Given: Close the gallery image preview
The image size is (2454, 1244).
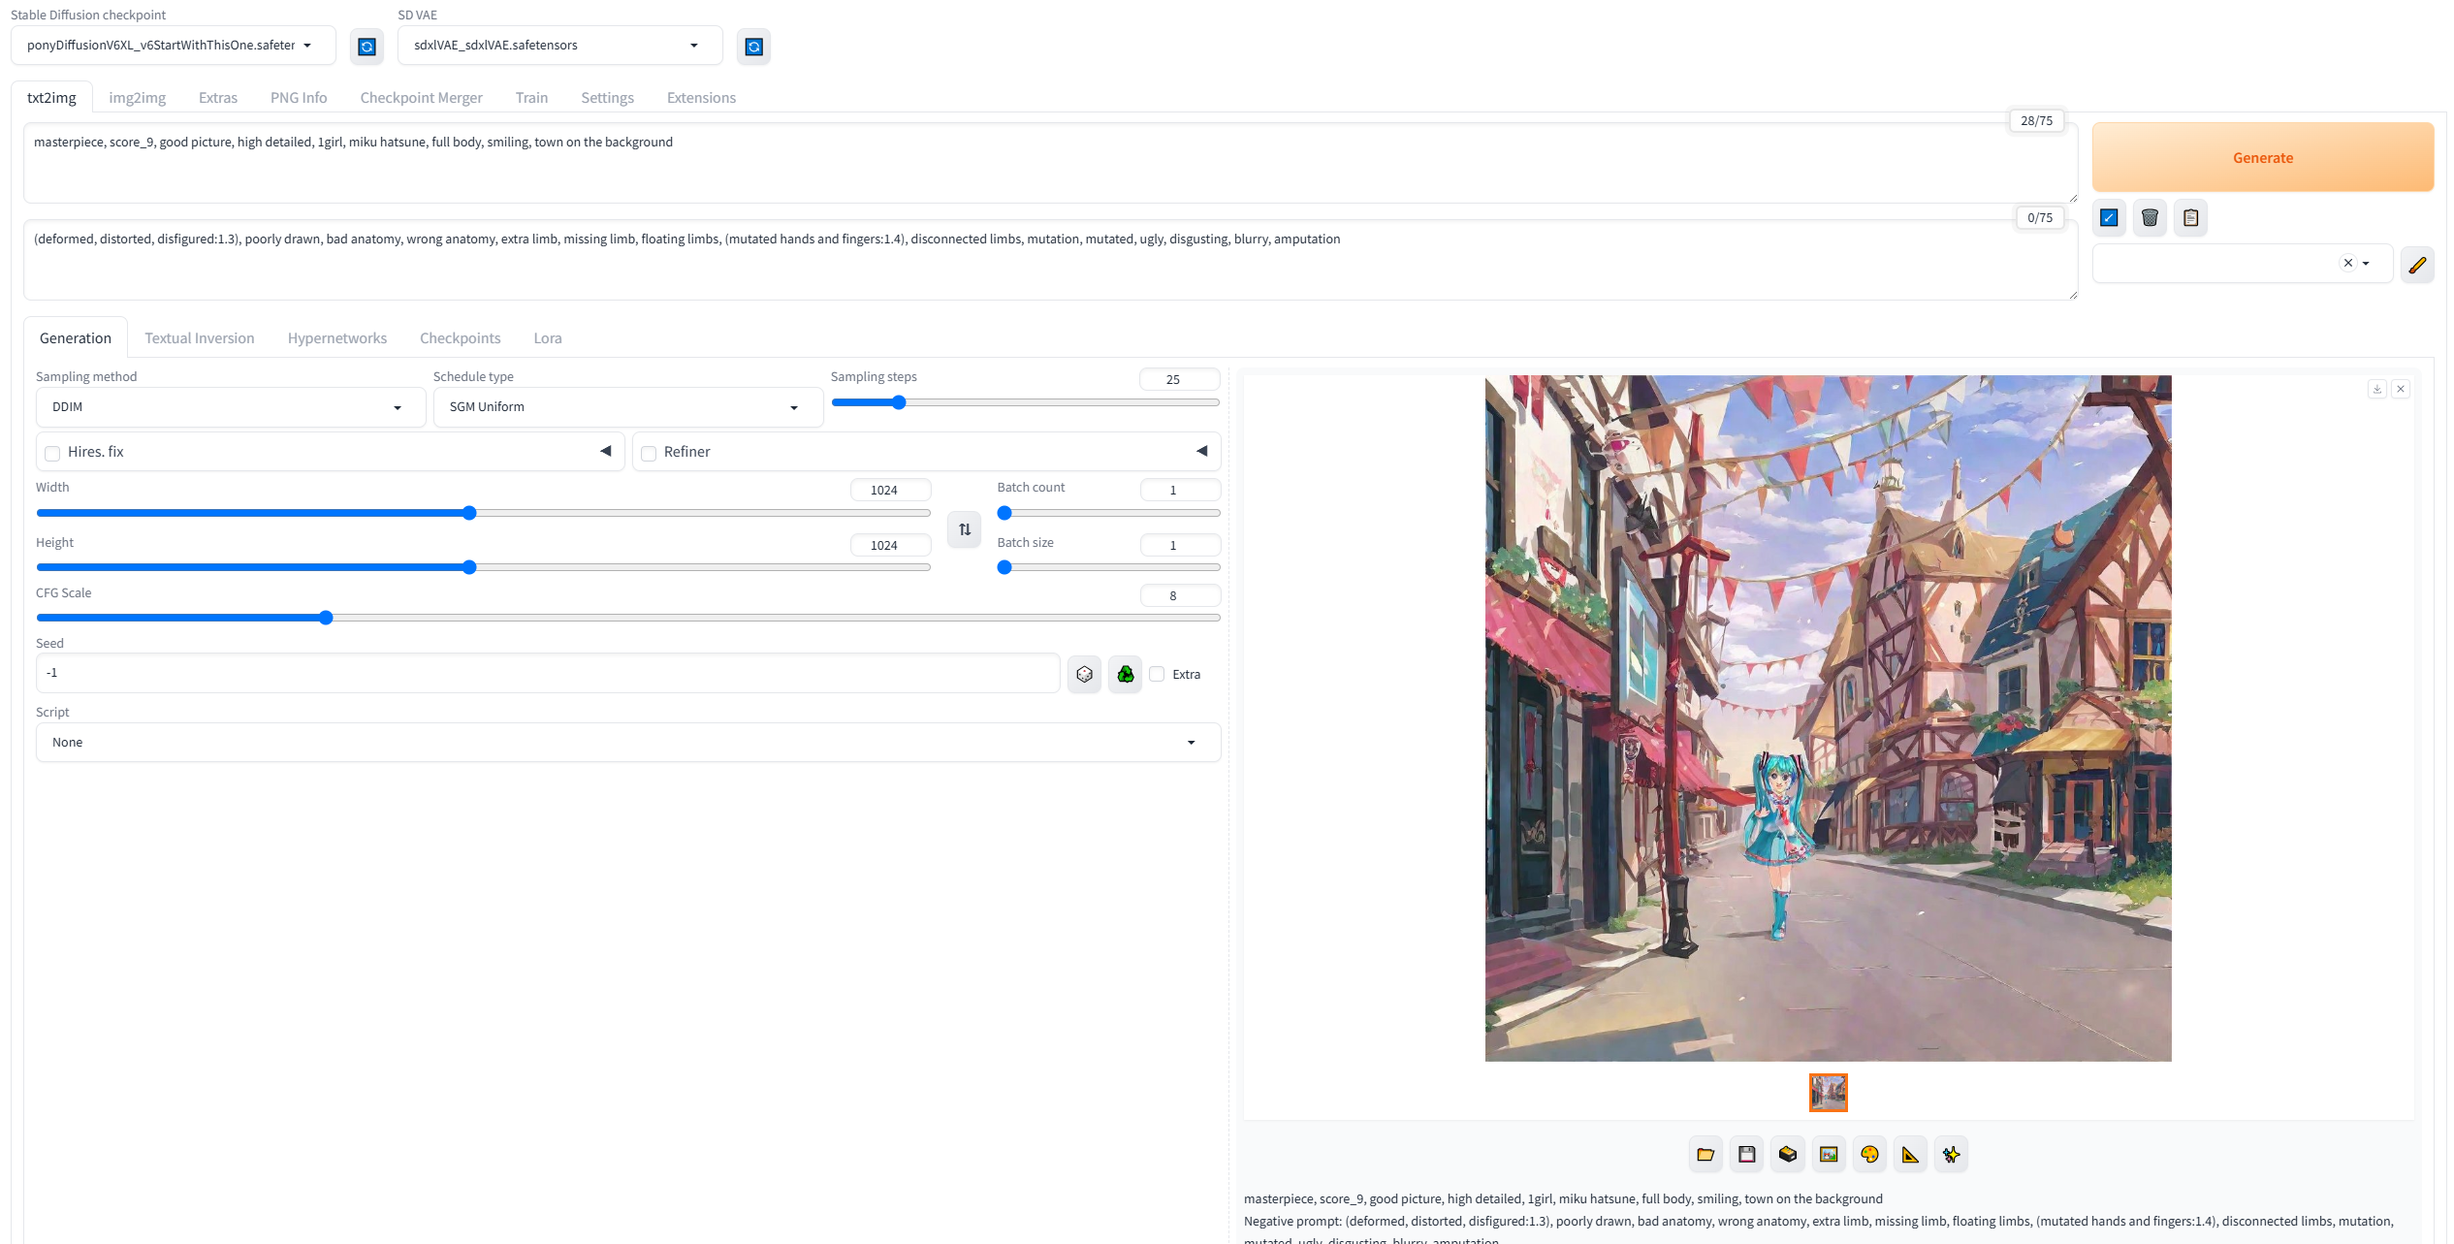Looking at the screenshot, I should (x=2401, y=389).
